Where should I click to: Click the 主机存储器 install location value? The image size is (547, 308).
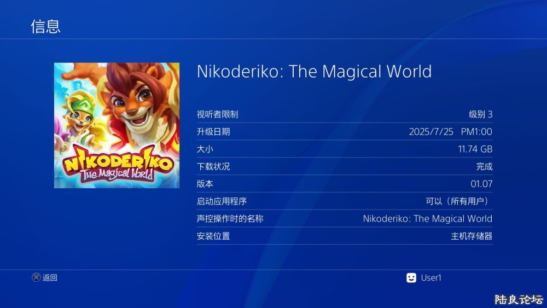pyautogui.click(x=472, y=236)
